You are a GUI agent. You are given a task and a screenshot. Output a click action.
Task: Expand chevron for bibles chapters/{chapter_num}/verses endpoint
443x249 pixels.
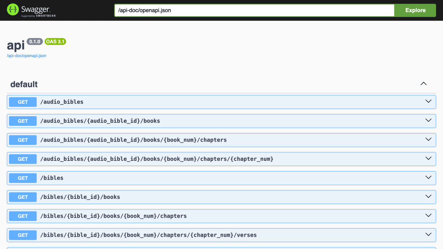(428, 234)
